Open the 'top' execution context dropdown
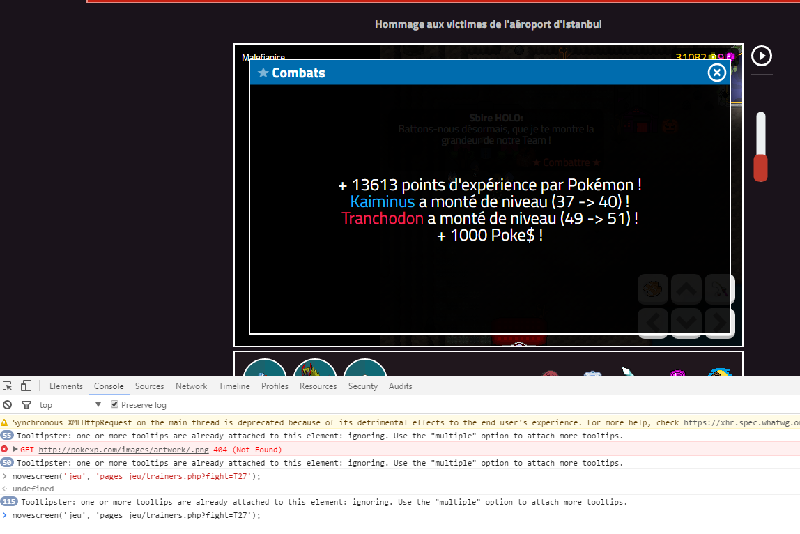 click(70, 405)
